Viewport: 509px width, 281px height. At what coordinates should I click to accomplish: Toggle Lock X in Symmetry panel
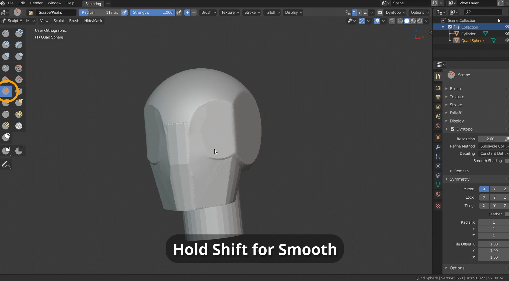click(x=484, y=197)
